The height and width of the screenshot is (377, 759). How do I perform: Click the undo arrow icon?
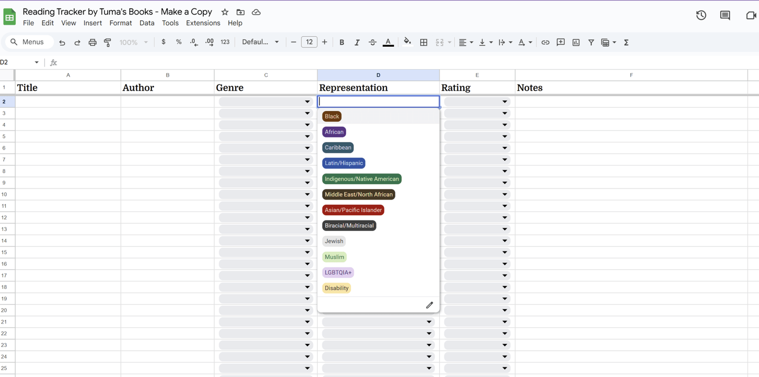(62, 43)
